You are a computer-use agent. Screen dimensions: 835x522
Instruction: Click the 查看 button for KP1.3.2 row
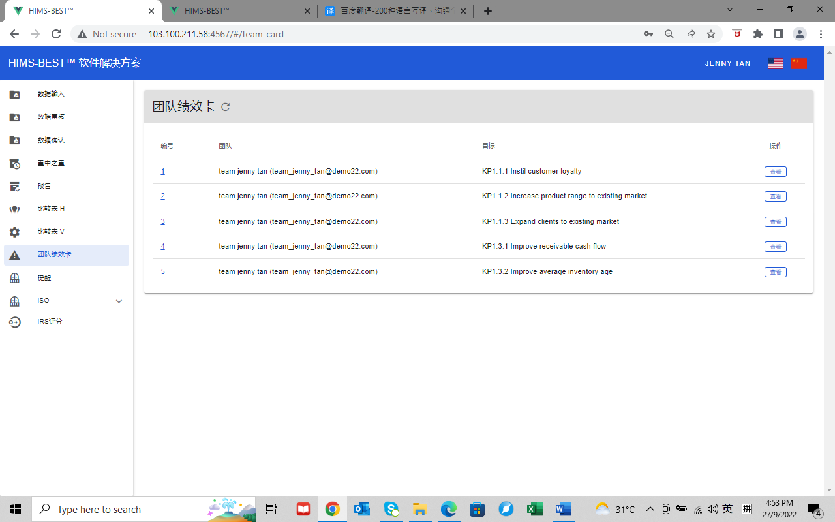pyautogui.click(x=775, y=272)
